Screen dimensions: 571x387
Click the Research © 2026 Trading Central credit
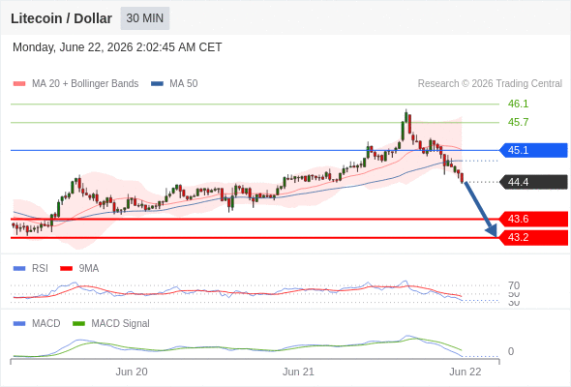[490, 84]
